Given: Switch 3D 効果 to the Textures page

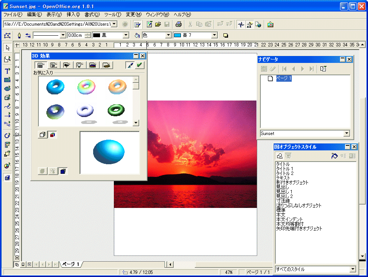Looking at the screenshot, I should (93, 65).
